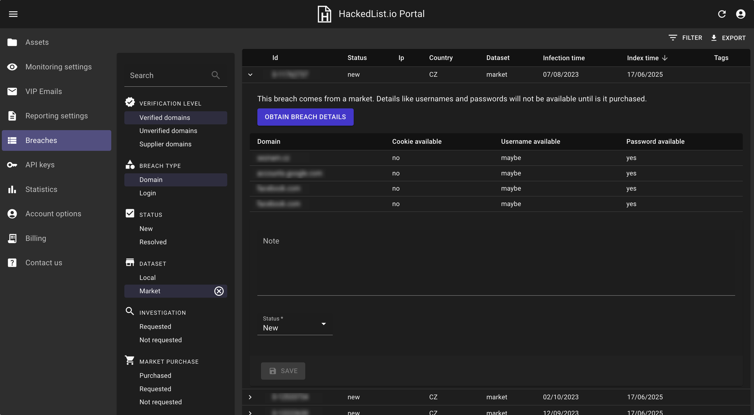The width and height of the screenshot is (754, 415).
Task: Collapse the expanded breach row
Action: click(x=250, y=75)
